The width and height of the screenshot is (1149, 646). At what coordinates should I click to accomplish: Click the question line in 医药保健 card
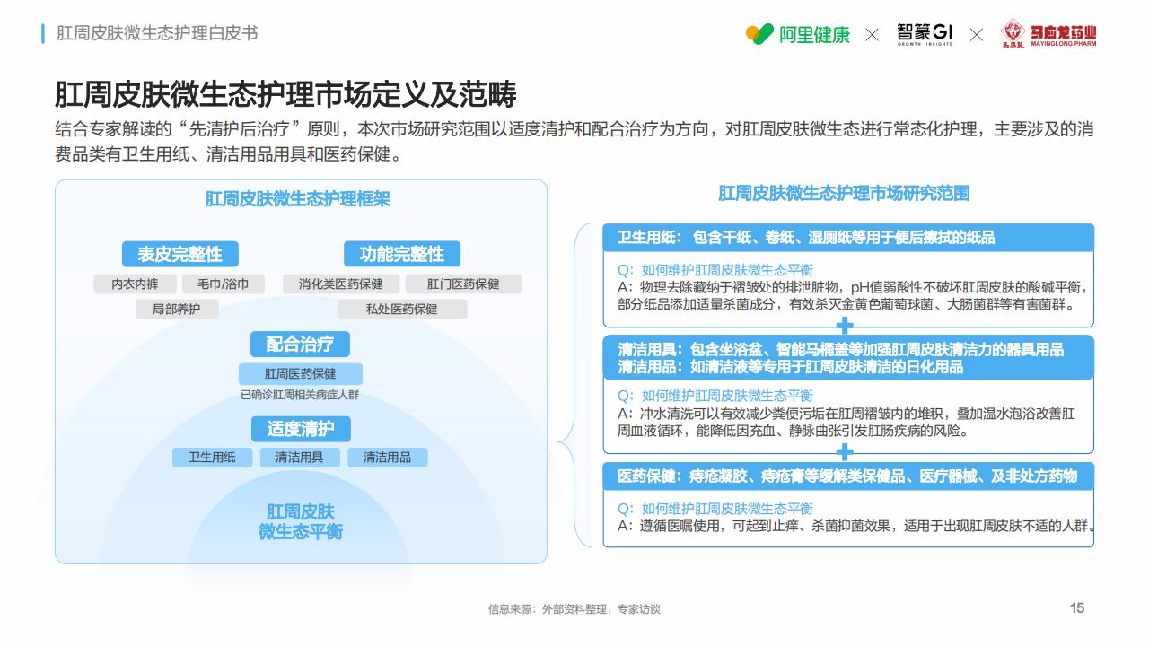coord(715,509)
